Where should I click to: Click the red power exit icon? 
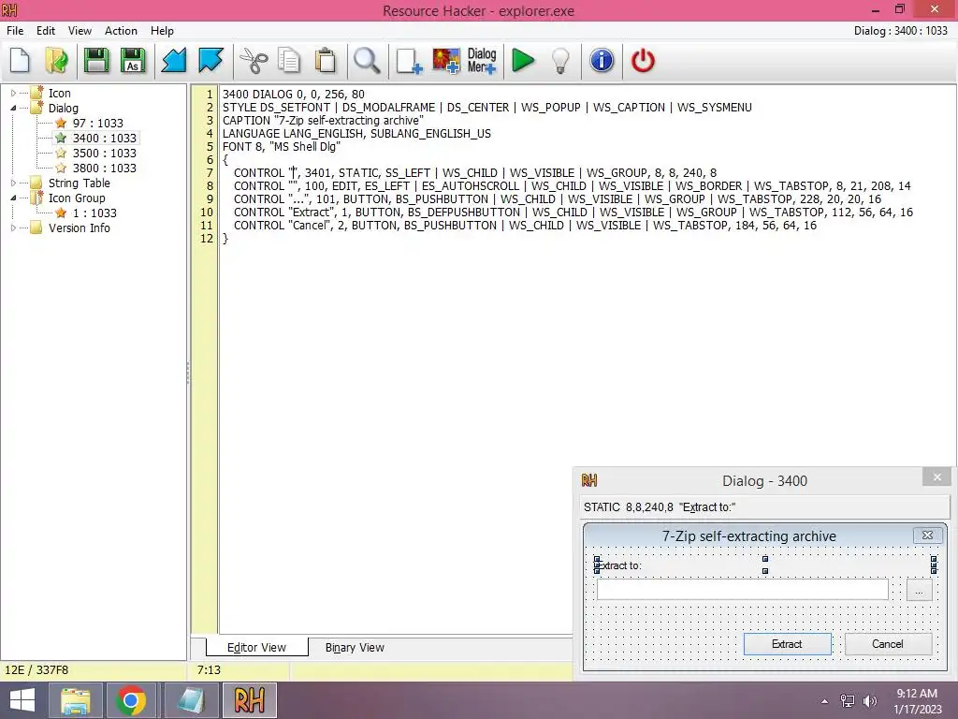tap(643, 61)
